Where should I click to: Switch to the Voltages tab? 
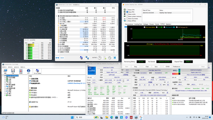146,24
